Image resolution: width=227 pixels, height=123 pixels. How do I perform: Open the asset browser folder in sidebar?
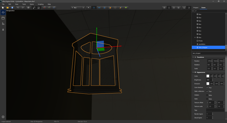pos(3,18)
